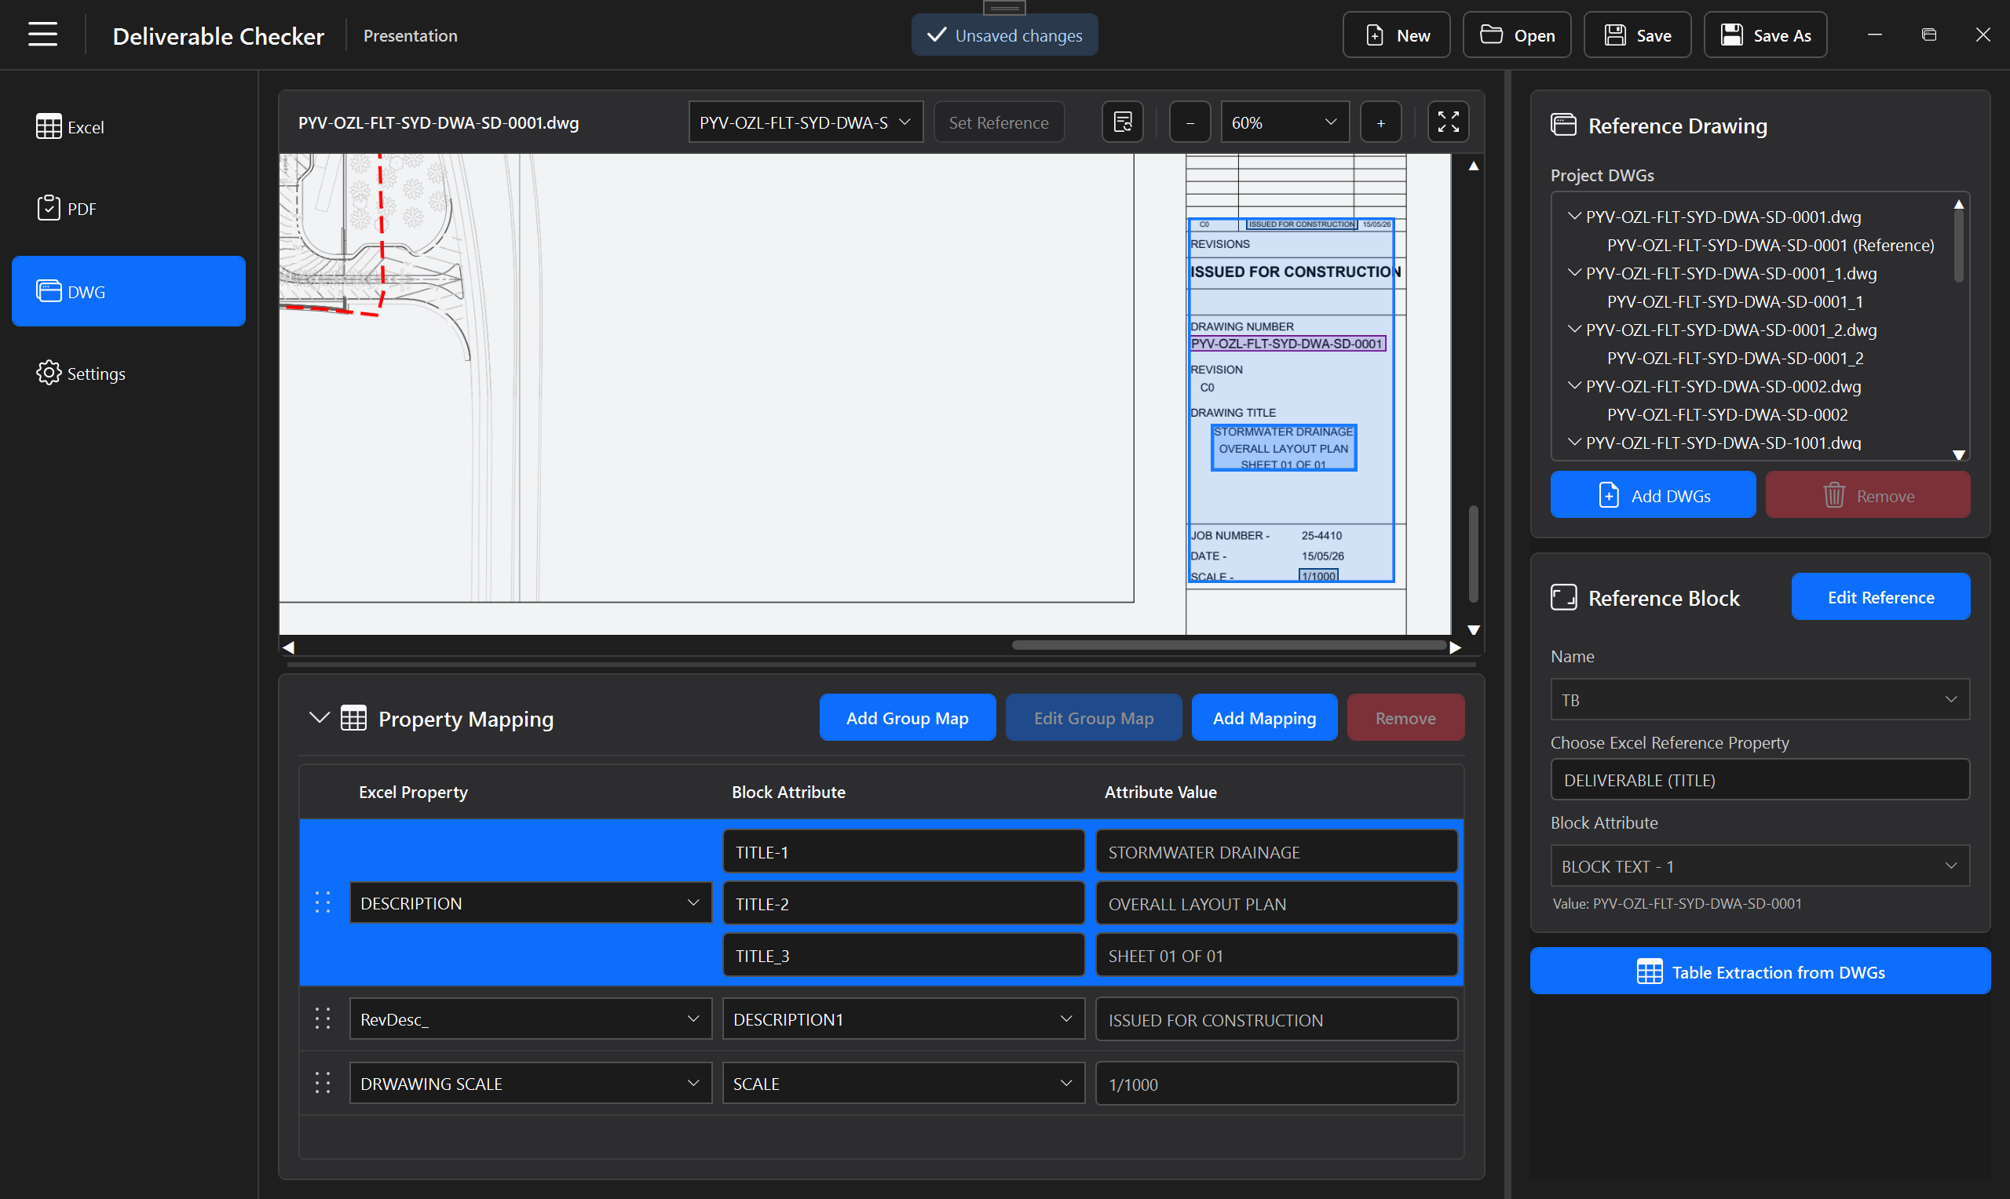Click drag handle of DRWAWING SCALE row
This screenshot has width=2010, height=1199.
[323, 1083]
